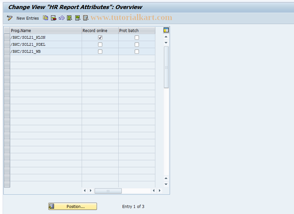294x214 pixels.
Task: Click the top scroll-up arrow of the table
Action: (x=166, y=37)
